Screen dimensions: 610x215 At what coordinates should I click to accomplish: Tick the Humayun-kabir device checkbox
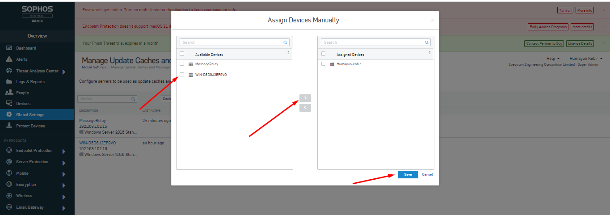click(x=323, y=64)
